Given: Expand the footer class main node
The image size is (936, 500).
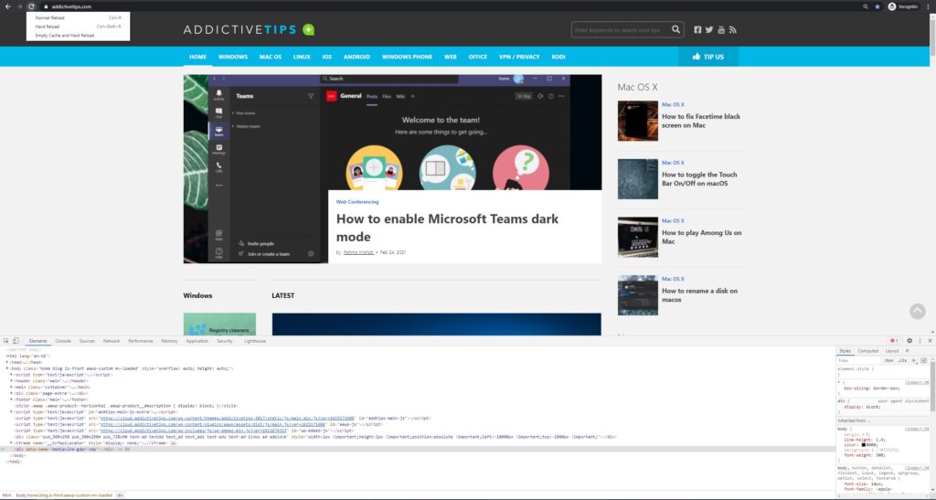Looking at the screenshot, I should coord(11,399).
